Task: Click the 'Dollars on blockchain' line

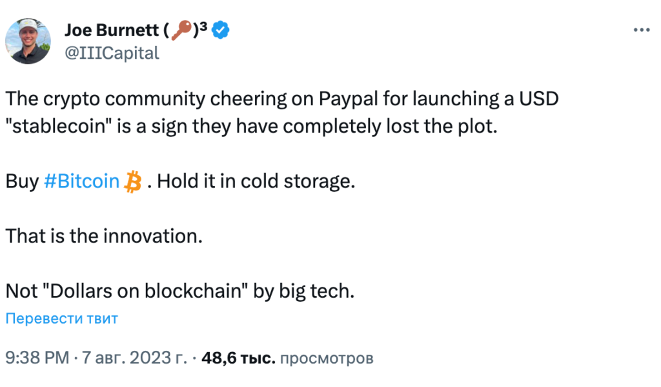Action: (180, 291)
